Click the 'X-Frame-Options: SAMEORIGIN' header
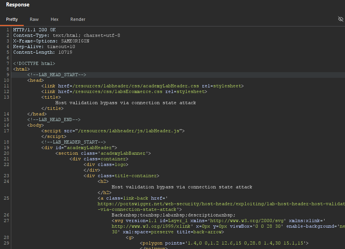Image resolution: width=345 pixels, height=249 pixels. click(51, 41)
